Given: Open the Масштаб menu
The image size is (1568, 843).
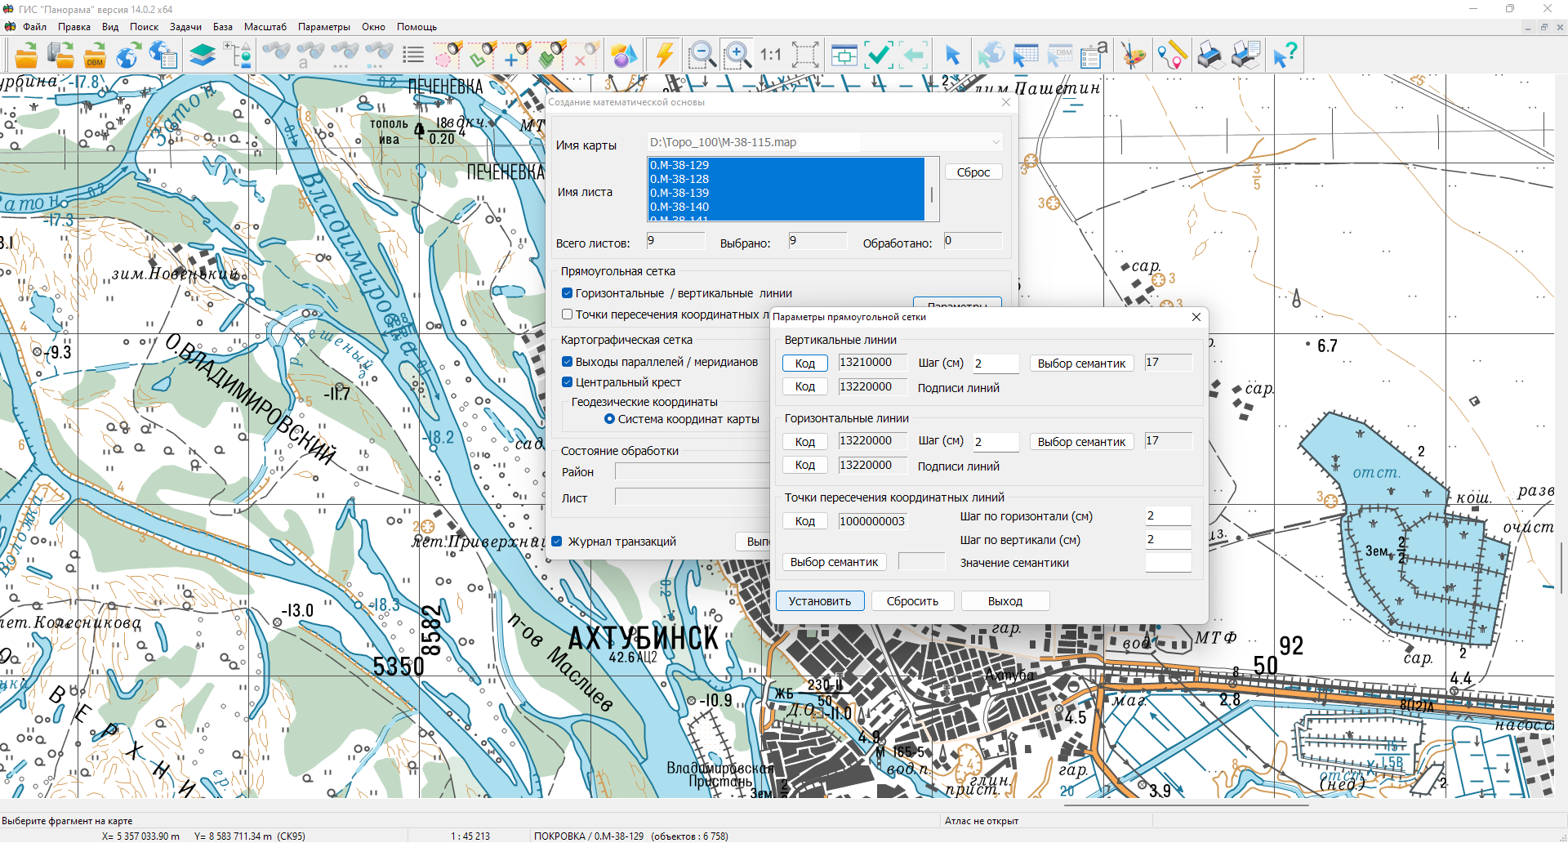Looking at the screenshot, I should [x=265, y=27].
